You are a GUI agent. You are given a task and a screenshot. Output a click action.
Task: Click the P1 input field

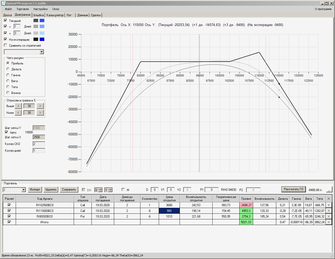[212, 190]
